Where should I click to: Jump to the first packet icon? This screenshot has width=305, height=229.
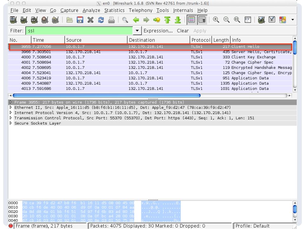click(x=167, y=20)
